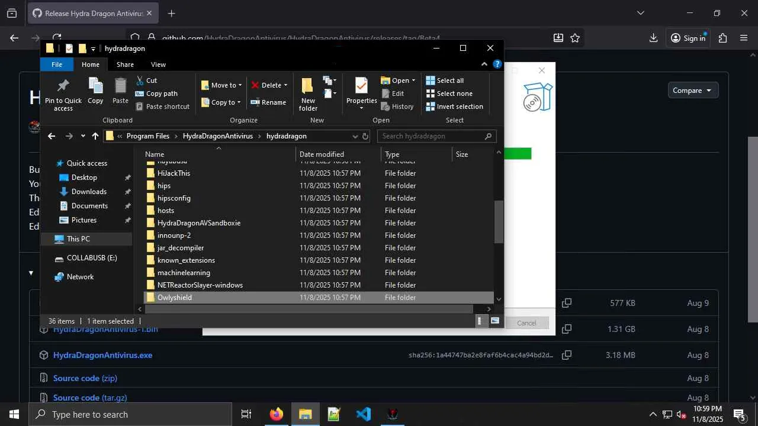Sort files by Date modified column header
The height and width of the screenshot is (426, 758).
click(338, 154)
